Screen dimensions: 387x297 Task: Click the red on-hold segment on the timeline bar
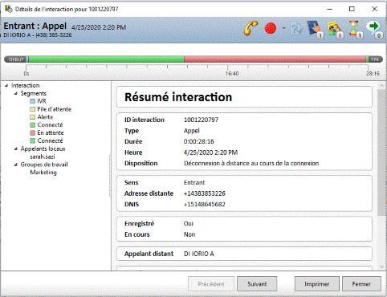[x=275, y=59]
